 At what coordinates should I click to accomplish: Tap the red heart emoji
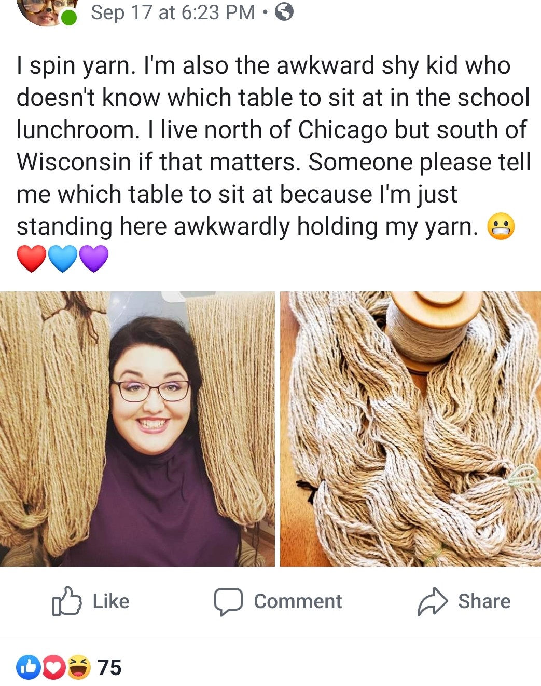click(x=32, y=259)
